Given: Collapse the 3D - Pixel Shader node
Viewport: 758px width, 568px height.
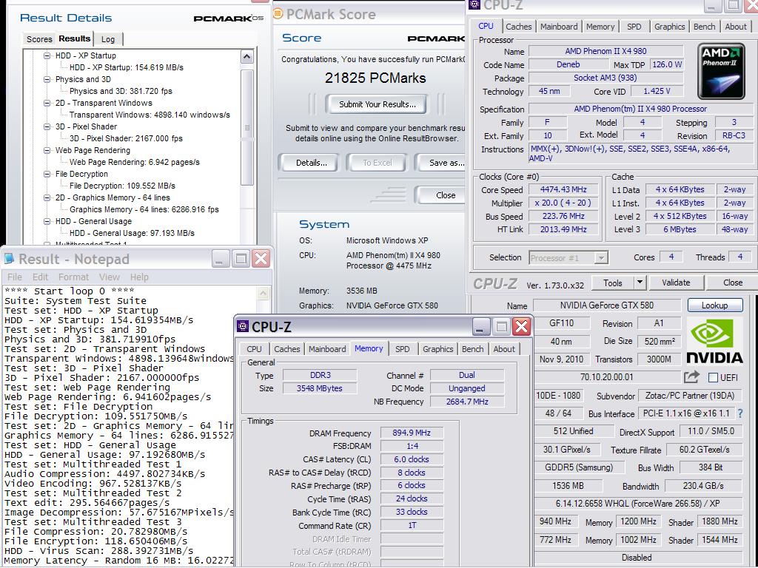Looking at the screenshot, I should [x=47, y=126].
